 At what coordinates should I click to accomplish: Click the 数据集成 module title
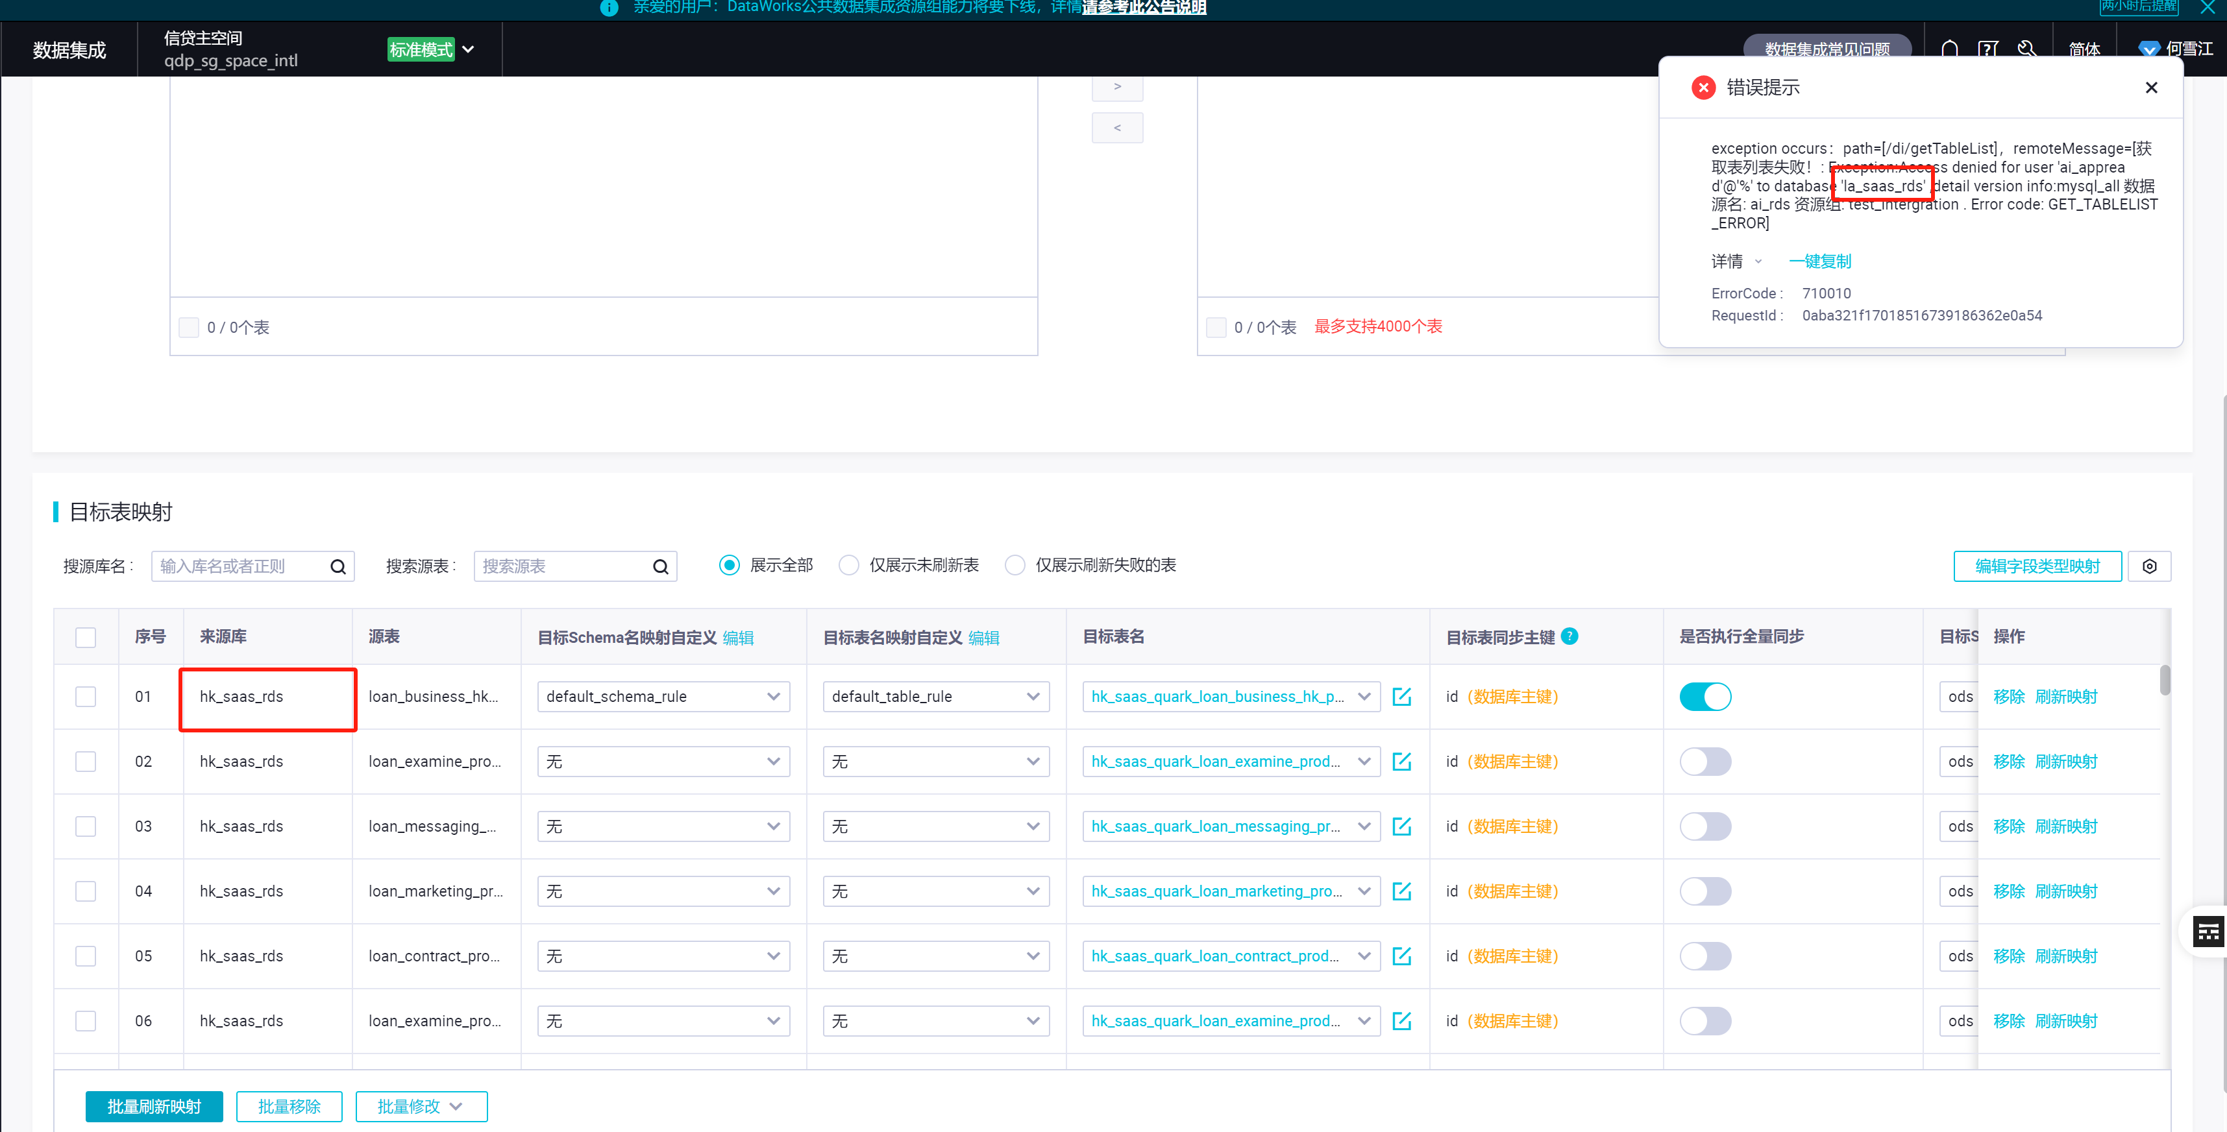pyautogui.click(x=69, y=50)
